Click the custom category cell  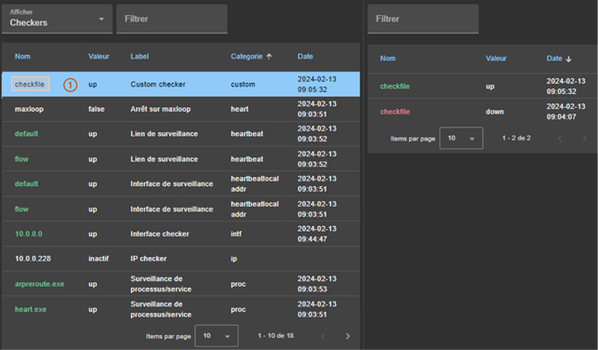click(243, 85)
